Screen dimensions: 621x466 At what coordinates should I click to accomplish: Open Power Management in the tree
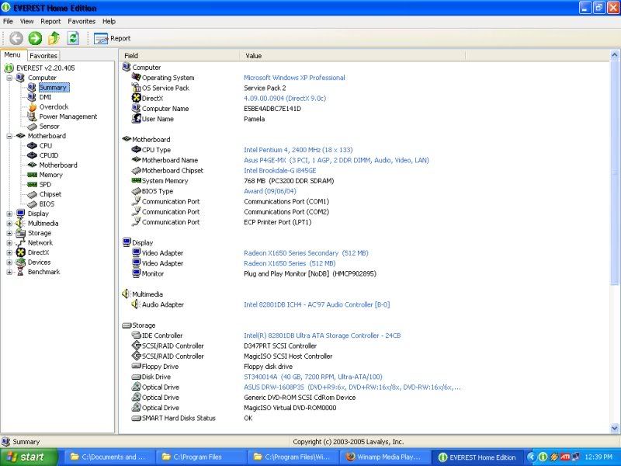pos(68,116)
